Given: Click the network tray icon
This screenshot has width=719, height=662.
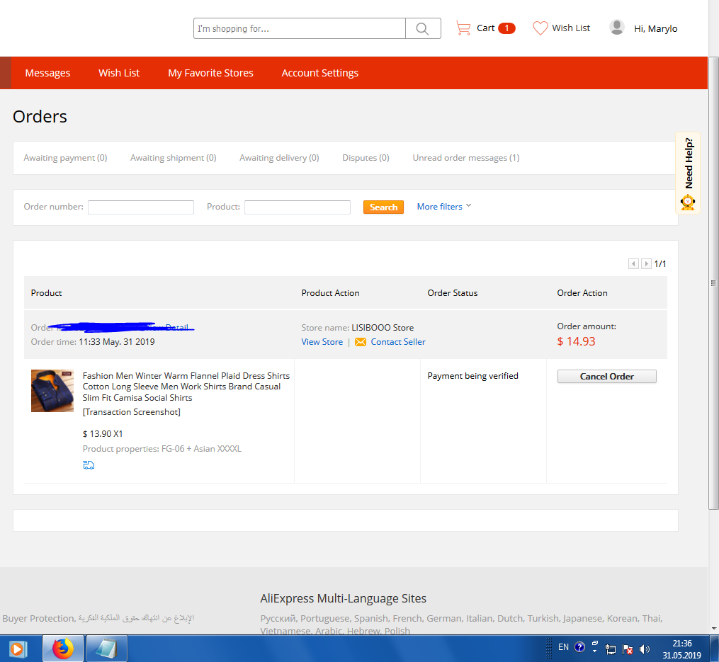Looking at the screenshot, I should 611,649.
